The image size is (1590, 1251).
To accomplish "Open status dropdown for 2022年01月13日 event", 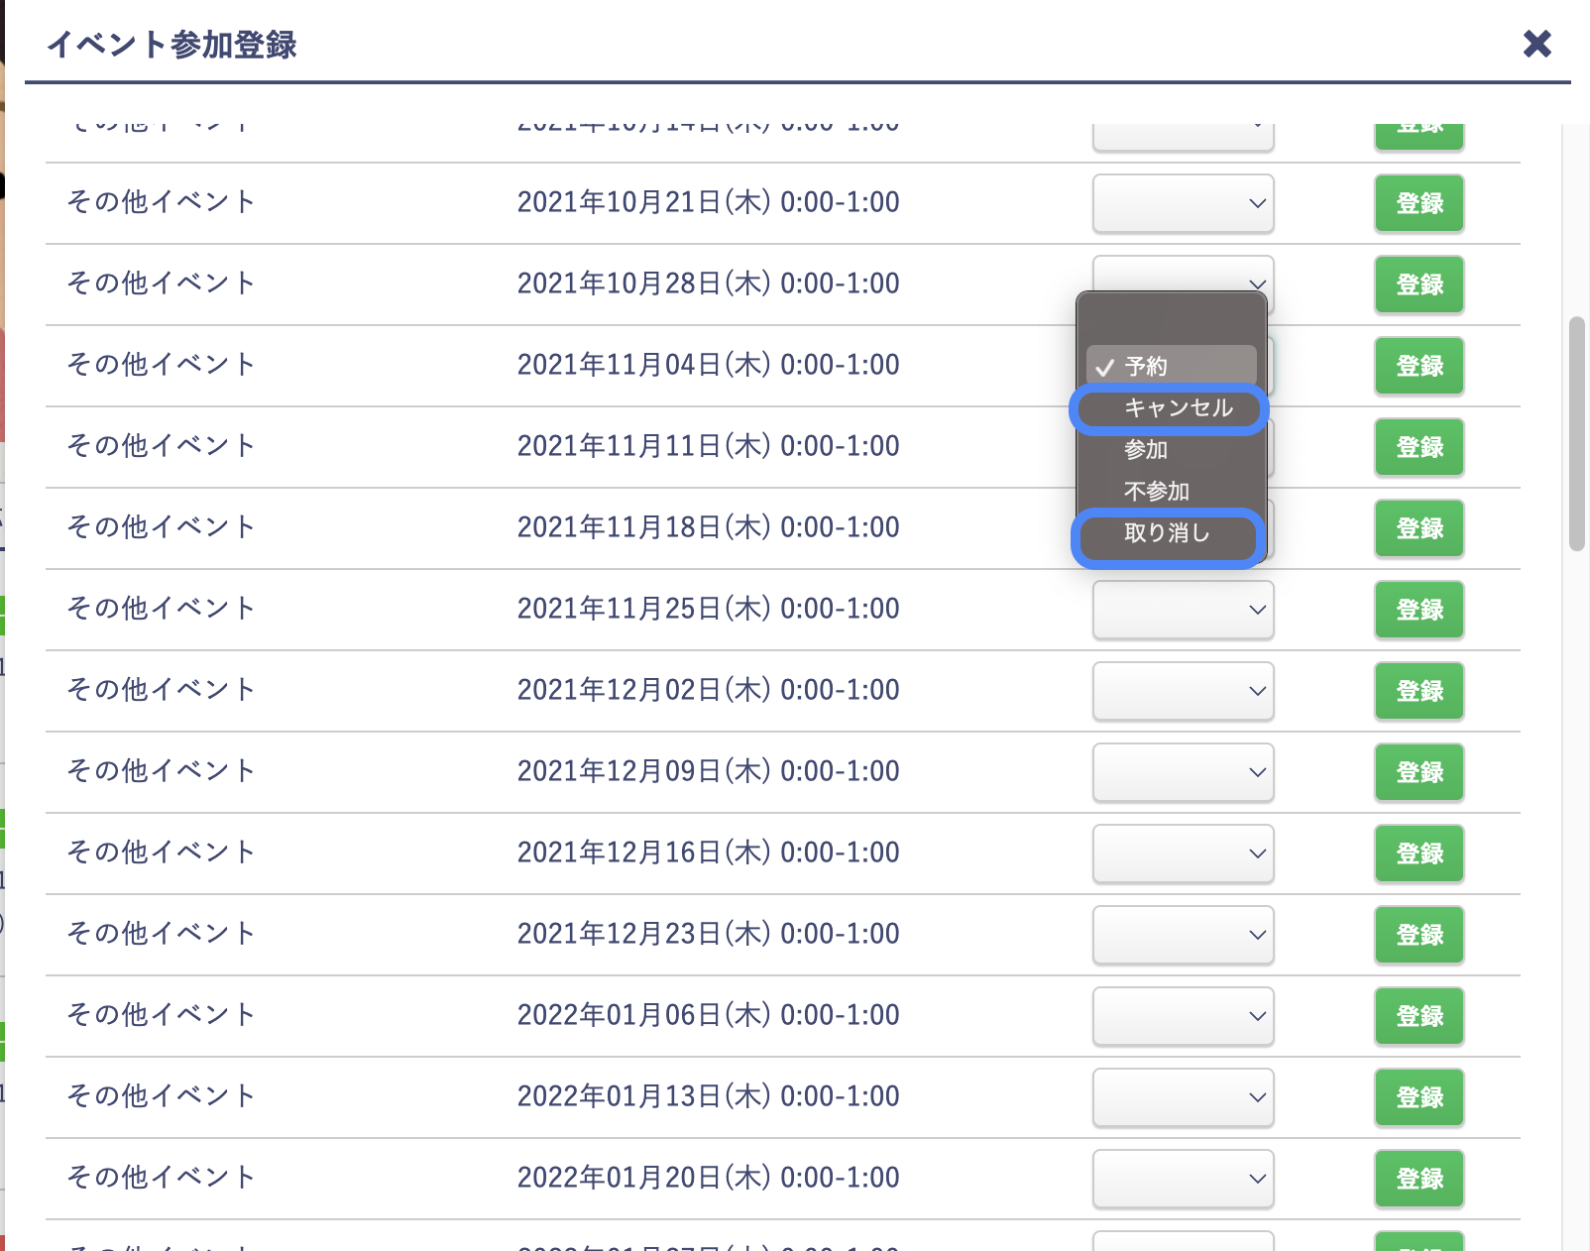I will point(1183,1097).
